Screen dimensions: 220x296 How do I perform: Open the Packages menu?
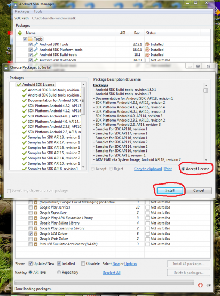point(22,11)
